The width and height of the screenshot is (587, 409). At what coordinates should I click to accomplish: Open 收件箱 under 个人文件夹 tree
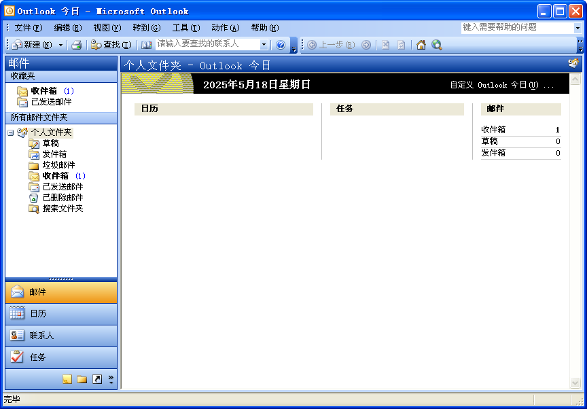point(56,176)
